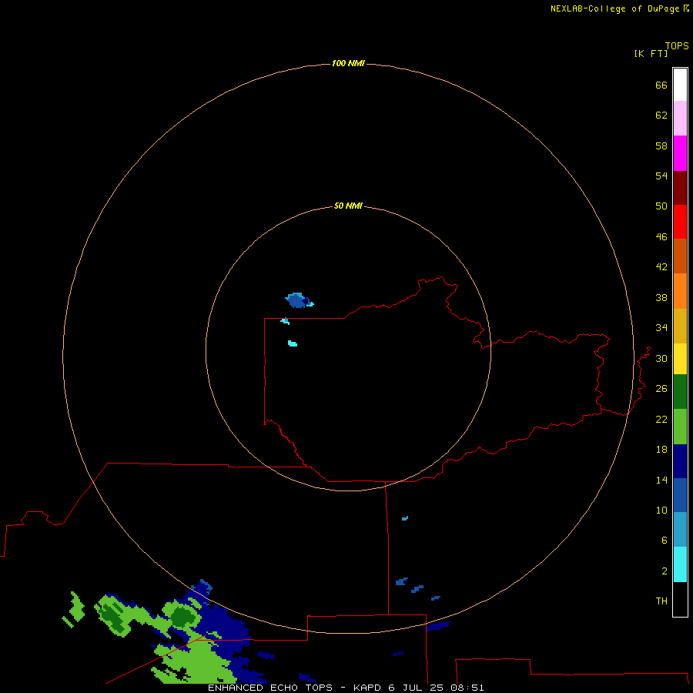This screenshot has width=693, height=693.
Task: Click the TOPS legend title
Action: pos(677,45)
